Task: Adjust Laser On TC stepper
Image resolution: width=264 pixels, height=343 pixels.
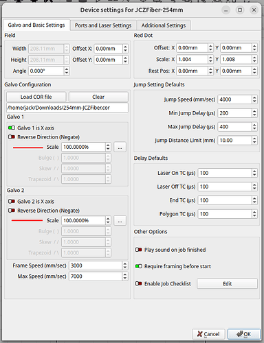Action: (254, 173)
